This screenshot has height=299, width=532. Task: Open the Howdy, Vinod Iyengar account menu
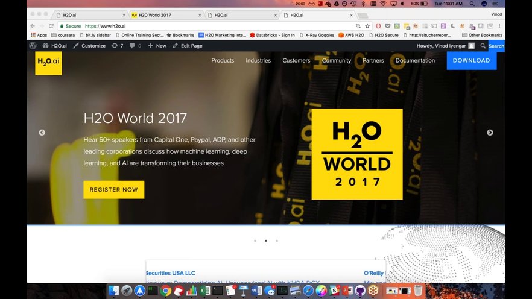445,46
